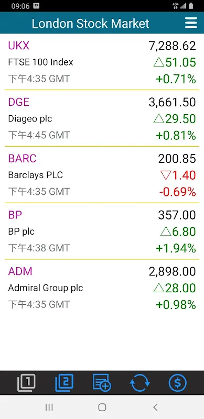
Task: Select the BARC ticker symbol
Action: click(22, 159)
